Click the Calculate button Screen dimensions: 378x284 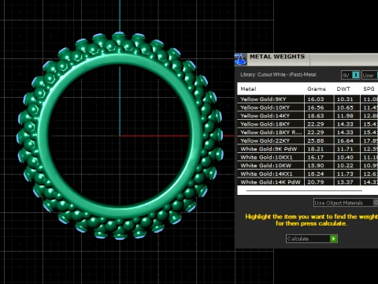[312, 238]
